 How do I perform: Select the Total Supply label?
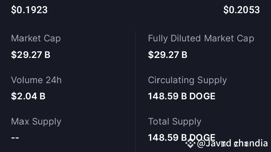pyautogui.click(x=174, y=122)
